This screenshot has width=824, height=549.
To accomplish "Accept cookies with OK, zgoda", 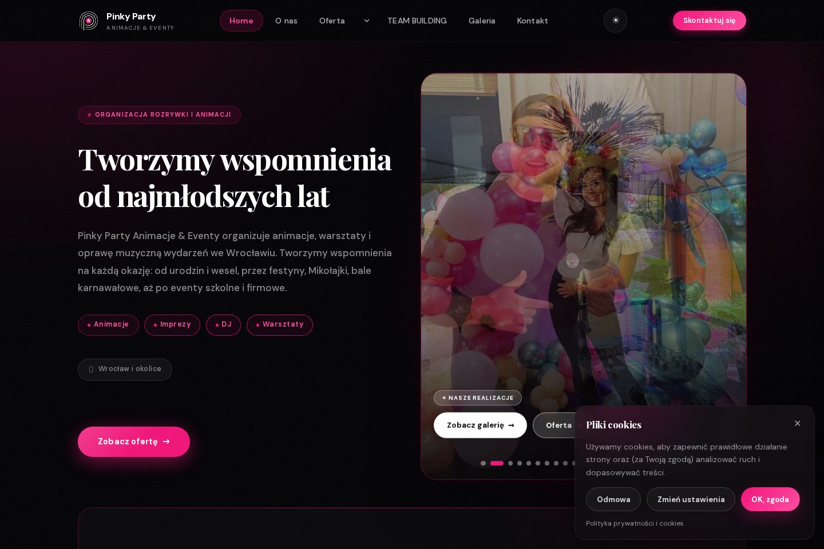I will click(x=770, y=499).
